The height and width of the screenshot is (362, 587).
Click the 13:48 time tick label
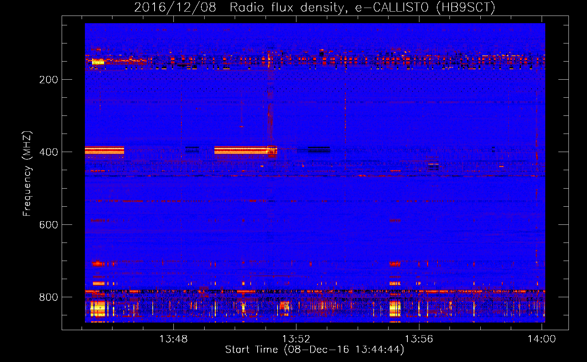click(x=173, y=339)
